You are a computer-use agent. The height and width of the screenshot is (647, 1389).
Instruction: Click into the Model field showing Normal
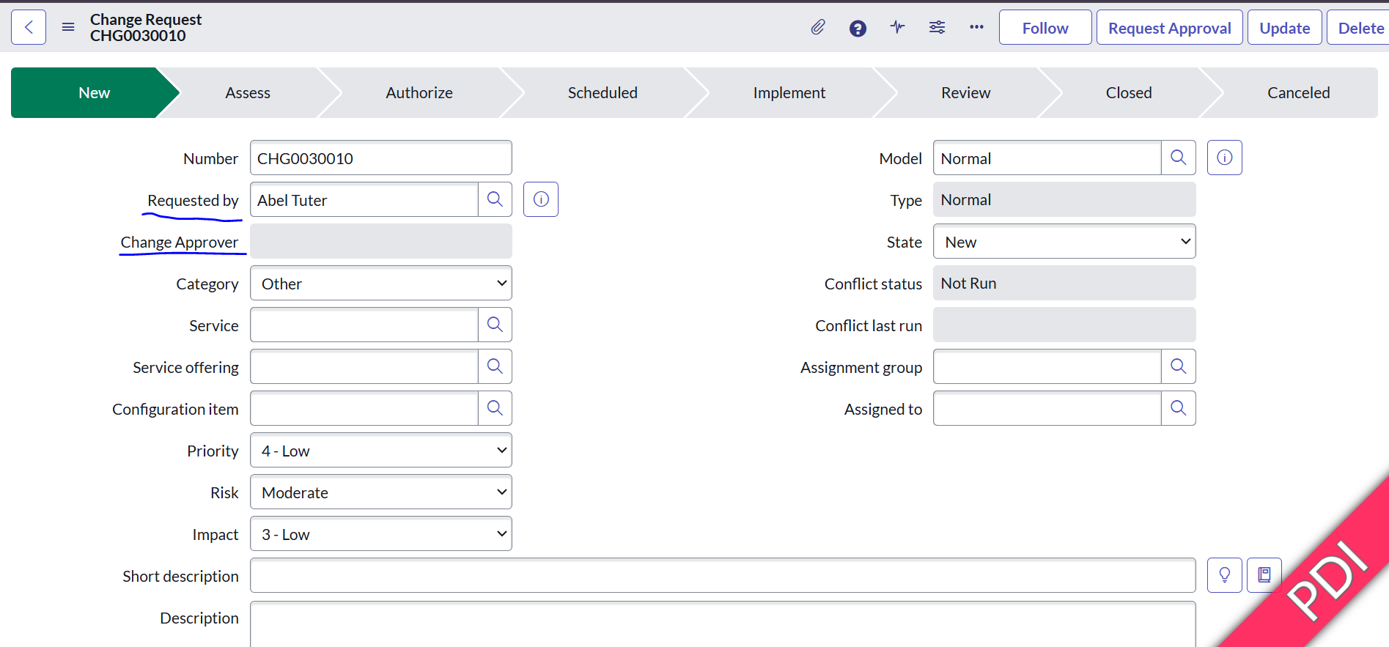(x=1047, y=158)
